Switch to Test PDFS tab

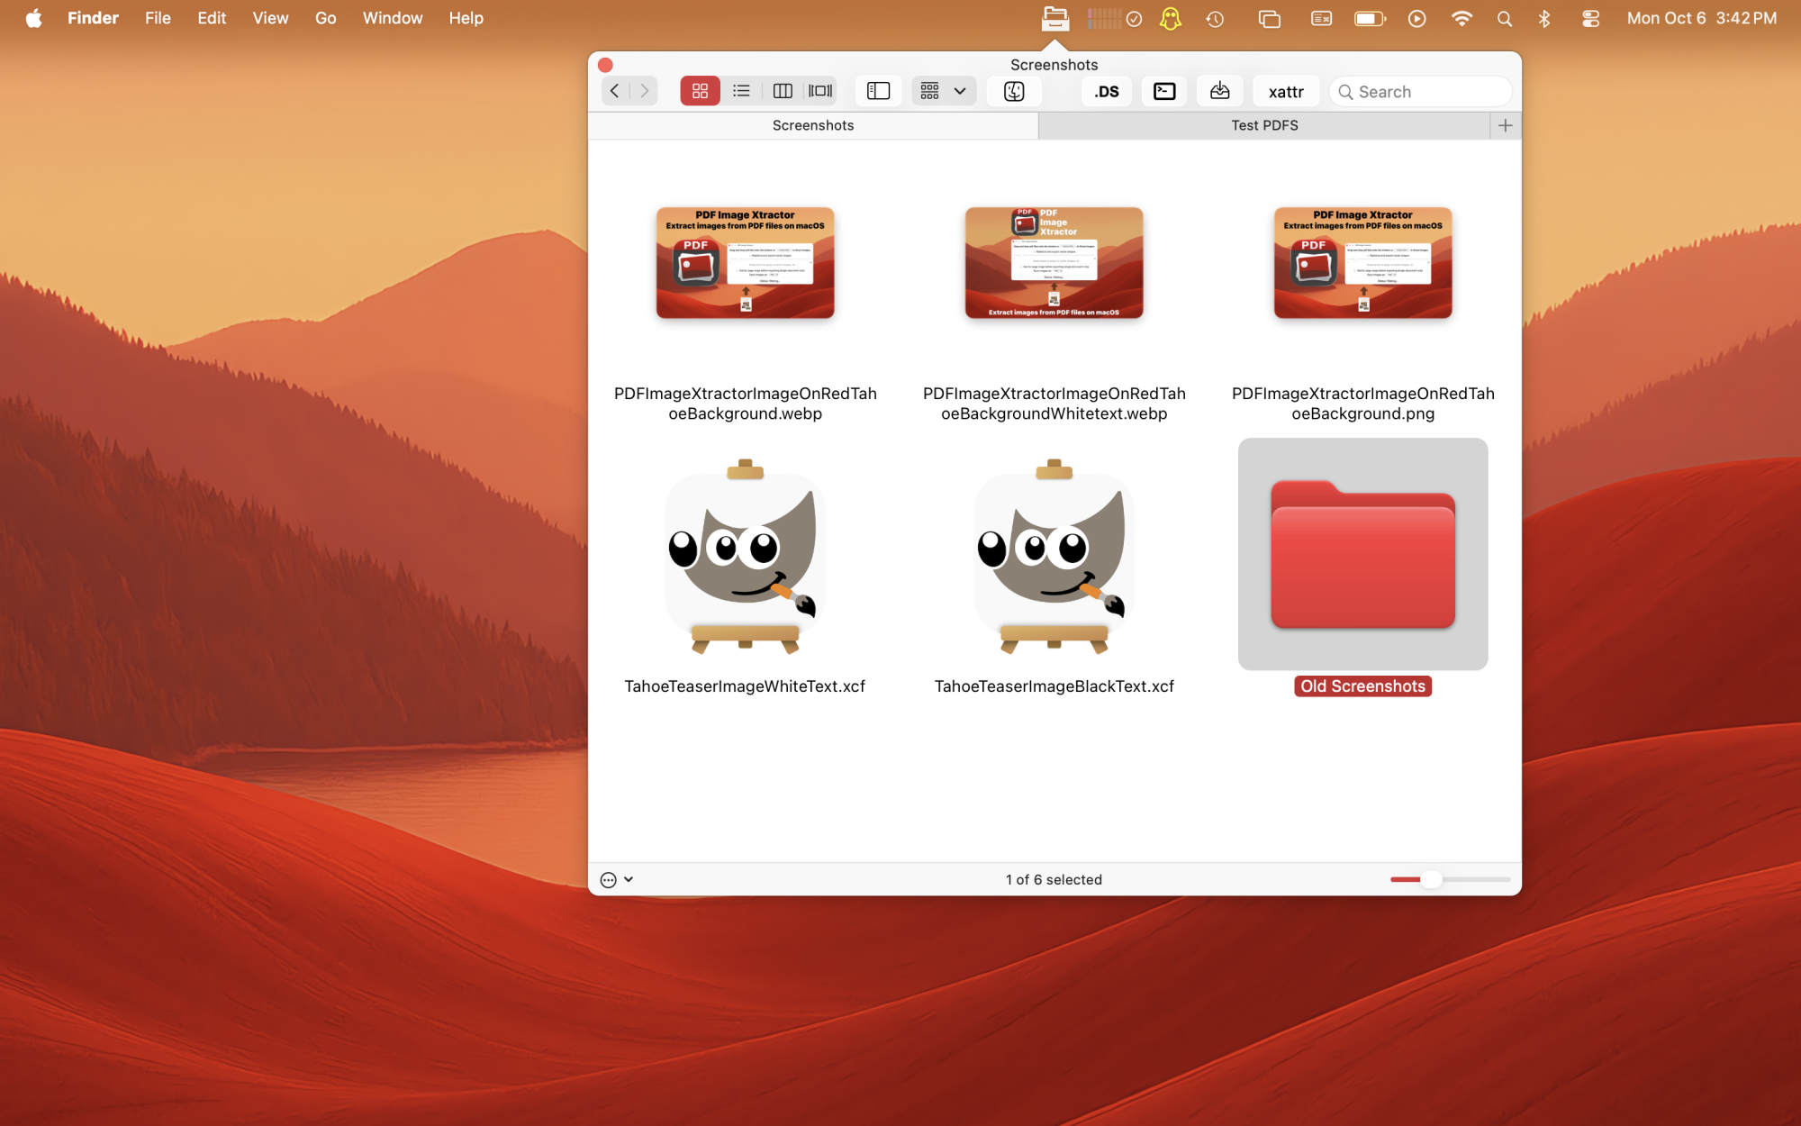coord(1263,125)
